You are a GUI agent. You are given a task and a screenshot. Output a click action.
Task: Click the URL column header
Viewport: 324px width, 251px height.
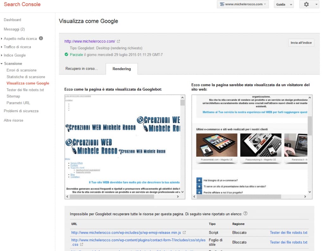click(x=74, y=224)
